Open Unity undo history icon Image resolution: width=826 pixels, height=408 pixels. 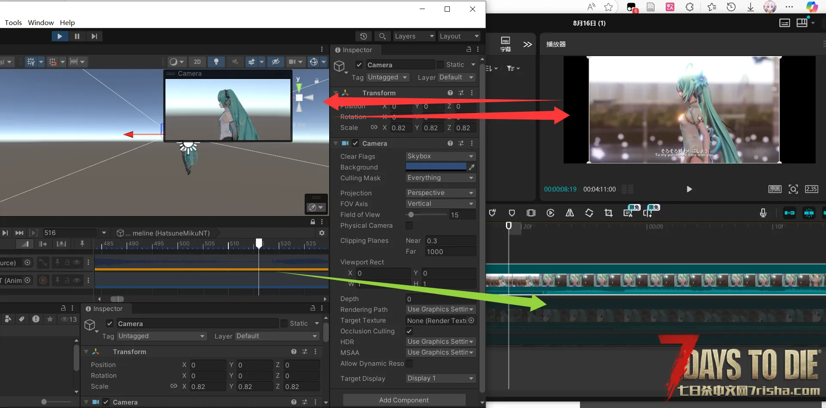click(364, 36)
